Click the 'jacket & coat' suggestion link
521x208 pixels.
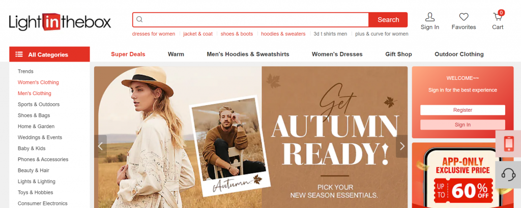[x=198, y=34]
